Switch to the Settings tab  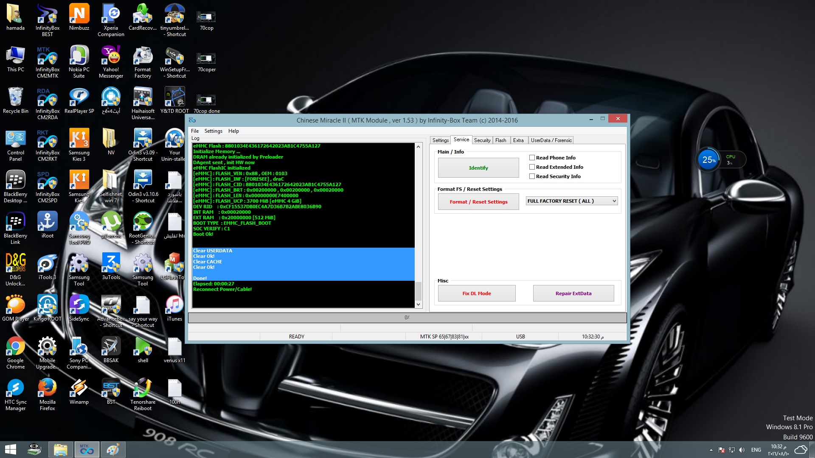click(x=440, y=140)
